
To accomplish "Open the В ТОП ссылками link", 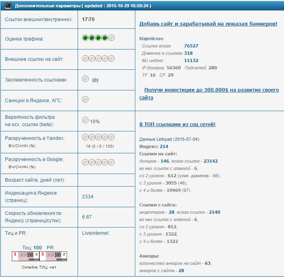I will (x=177, y=125).
